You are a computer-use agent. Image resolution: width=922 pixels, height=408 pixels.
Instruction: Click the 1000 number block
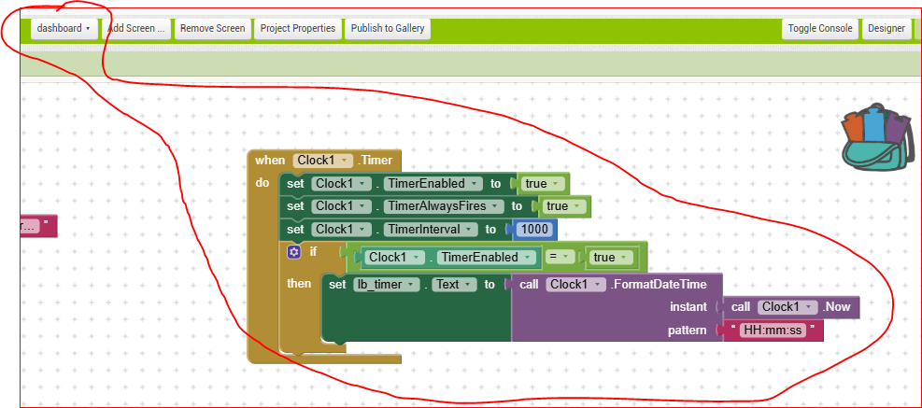tap(534, 230)
